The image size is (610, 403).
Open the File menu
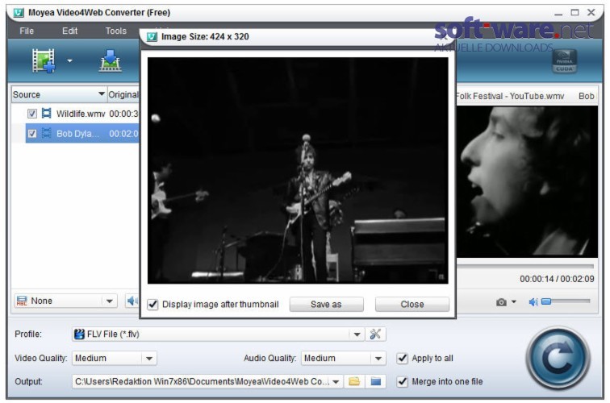point(27,31)
